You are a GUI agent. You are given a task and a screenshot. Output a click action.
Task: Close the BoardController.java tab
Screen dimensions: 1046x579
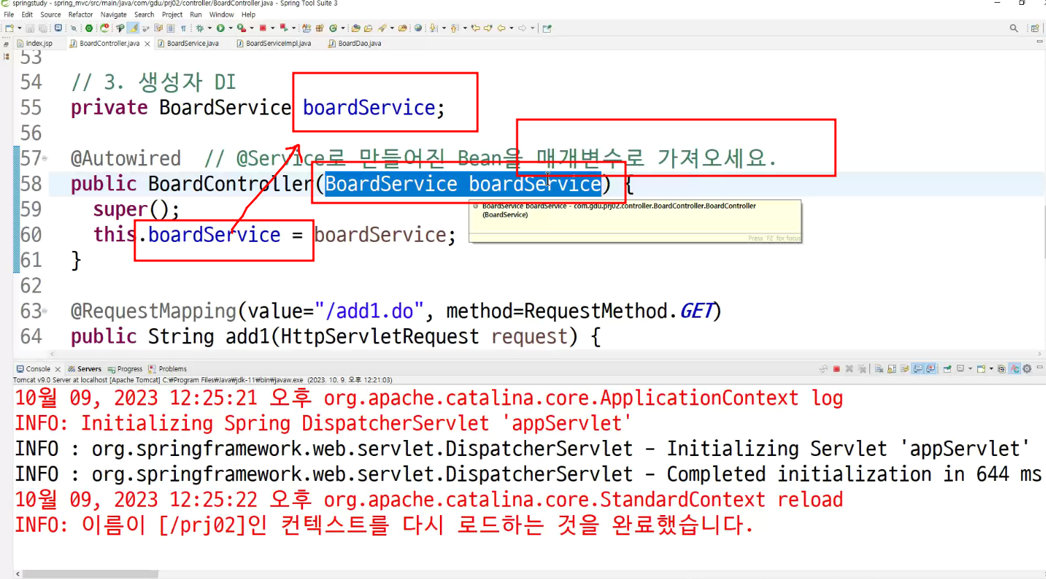coord(147,44)
